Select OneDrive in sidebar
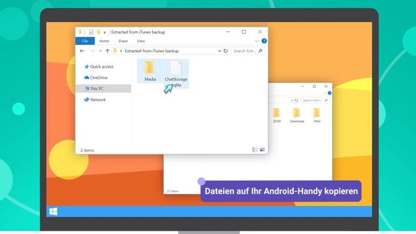Viewport: 416px width, 234px height. coord(96,78)
